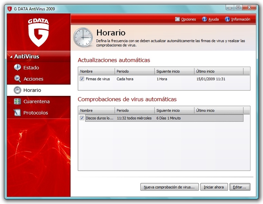The height and width of the screenshot is (204, 263).
Task: Sort virus checks table by Nombre header
Action: 97,111
